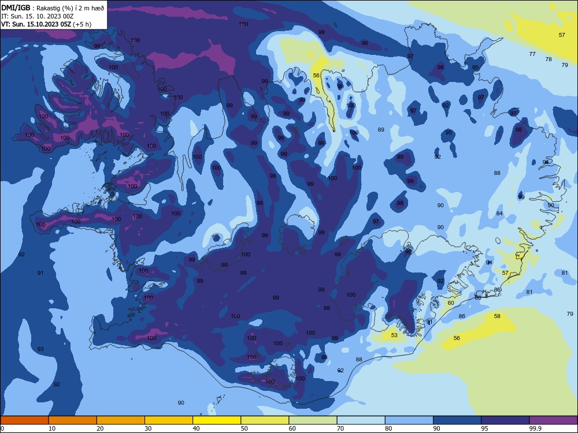578x433 pixels.
Task: Pick the 20–30 legend color segment
Action: pos(121,420)
